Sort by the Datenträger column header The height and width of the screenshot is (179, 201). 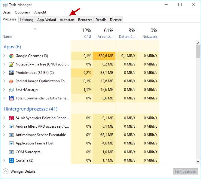pos(126,34)
